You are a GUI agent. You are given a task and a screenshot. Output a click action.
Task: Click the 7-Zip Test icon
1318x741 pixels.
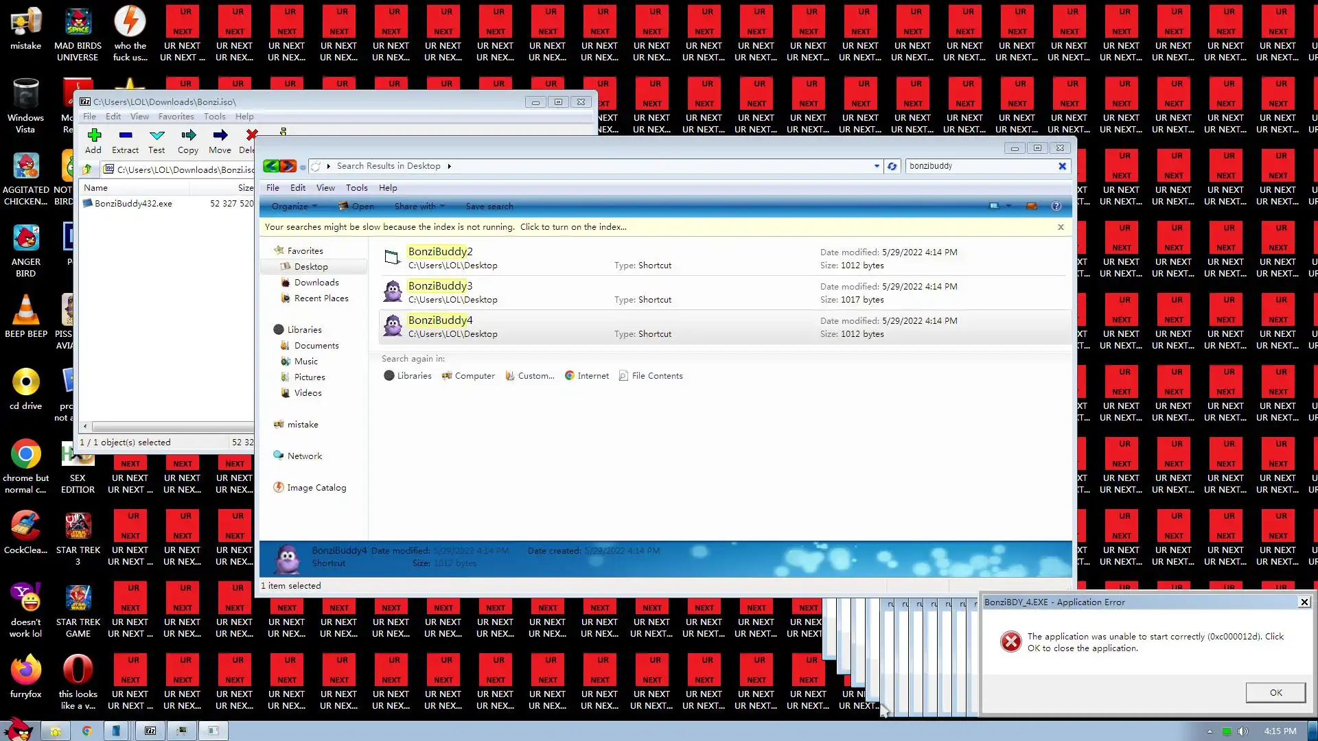(157, 135)
